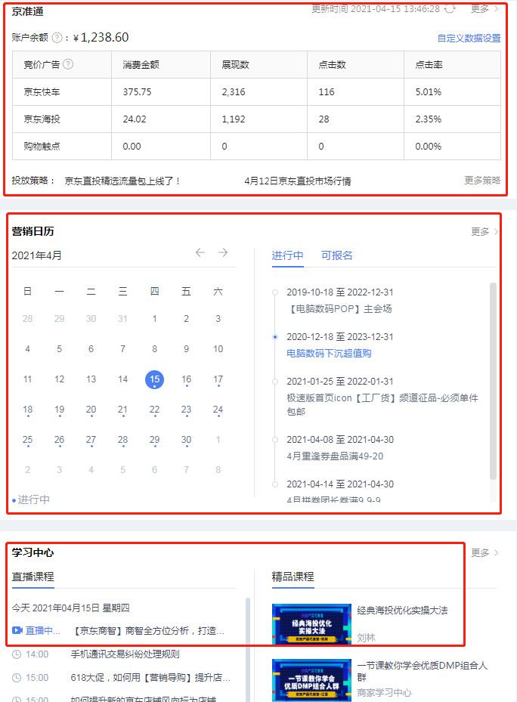Click the 购物触点 row label
The image size is (517, 702).
(x=42, y=147)
